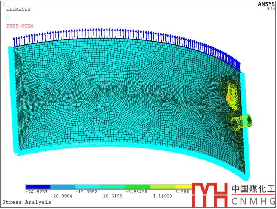The height and width of the screenshot is (209, 277).
Task: Click the red MH watermark logo
Action: click(210, 194)
